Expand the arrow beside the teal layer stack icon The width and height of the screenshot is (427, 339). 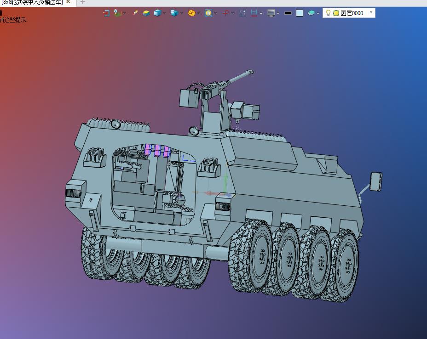pyautogui.click(x=318, y=13)
